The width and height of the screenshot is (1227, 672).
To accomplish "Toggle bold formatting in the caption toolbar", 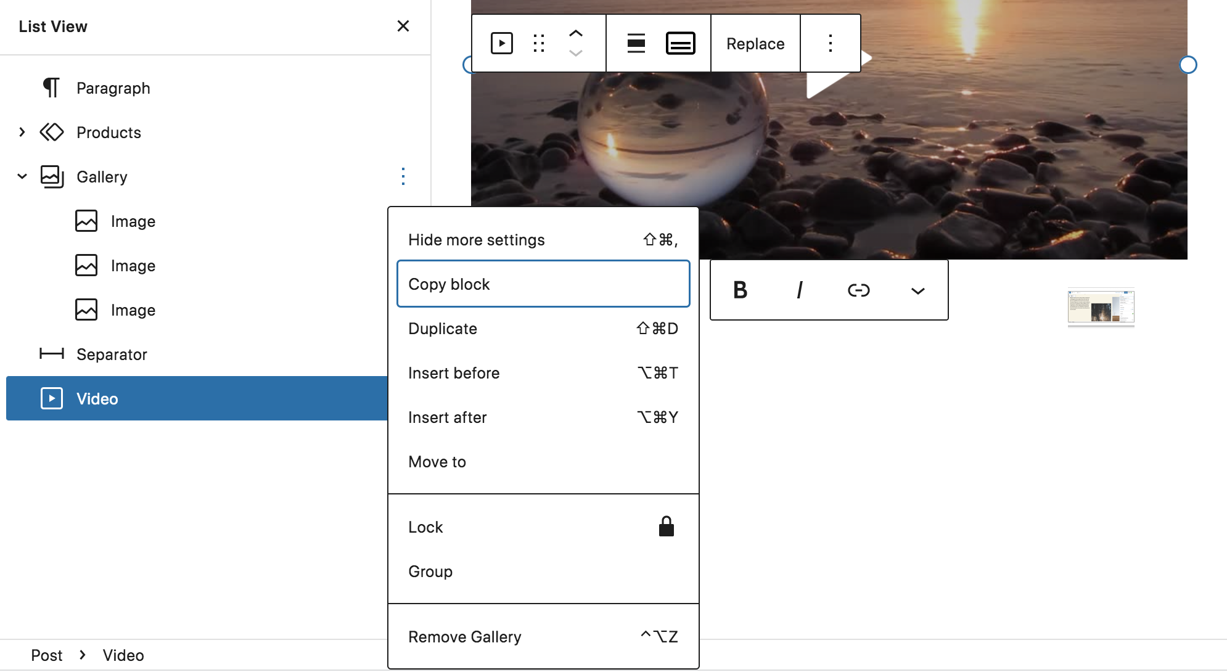I will (741, 290).
